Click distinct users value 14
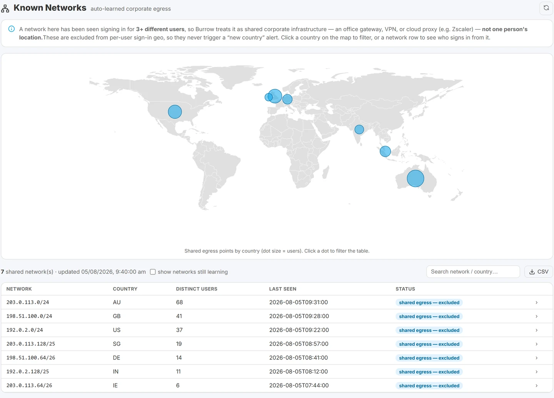The width and height of the screenshot is (554, 398). (x=179, y=358)
